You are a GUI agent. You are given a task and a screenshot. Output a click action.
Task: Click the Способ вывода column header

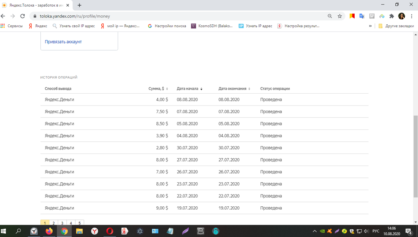pyautogui.click(x=58, y=89)
